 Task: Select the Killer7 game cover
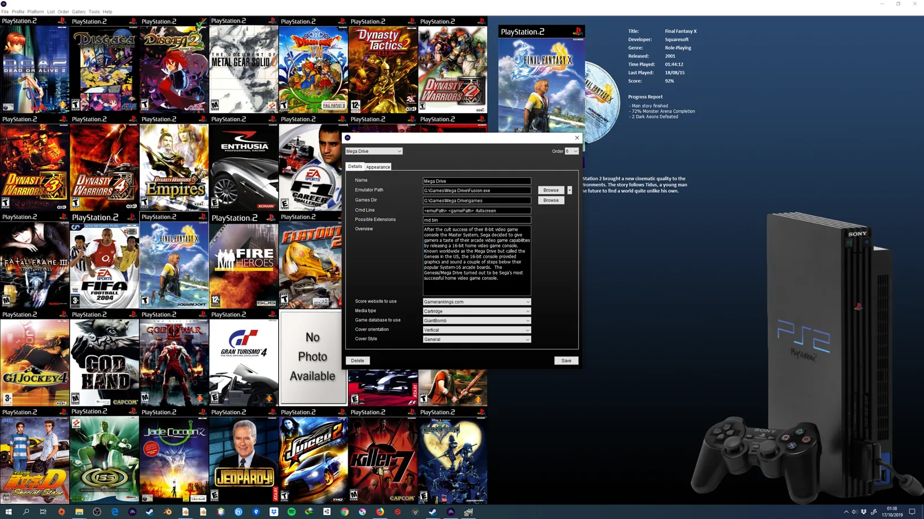(383, 456)
